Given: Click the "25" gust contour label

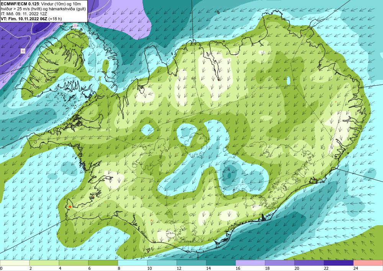Looking at the screenshot, I should coord(75,26).
